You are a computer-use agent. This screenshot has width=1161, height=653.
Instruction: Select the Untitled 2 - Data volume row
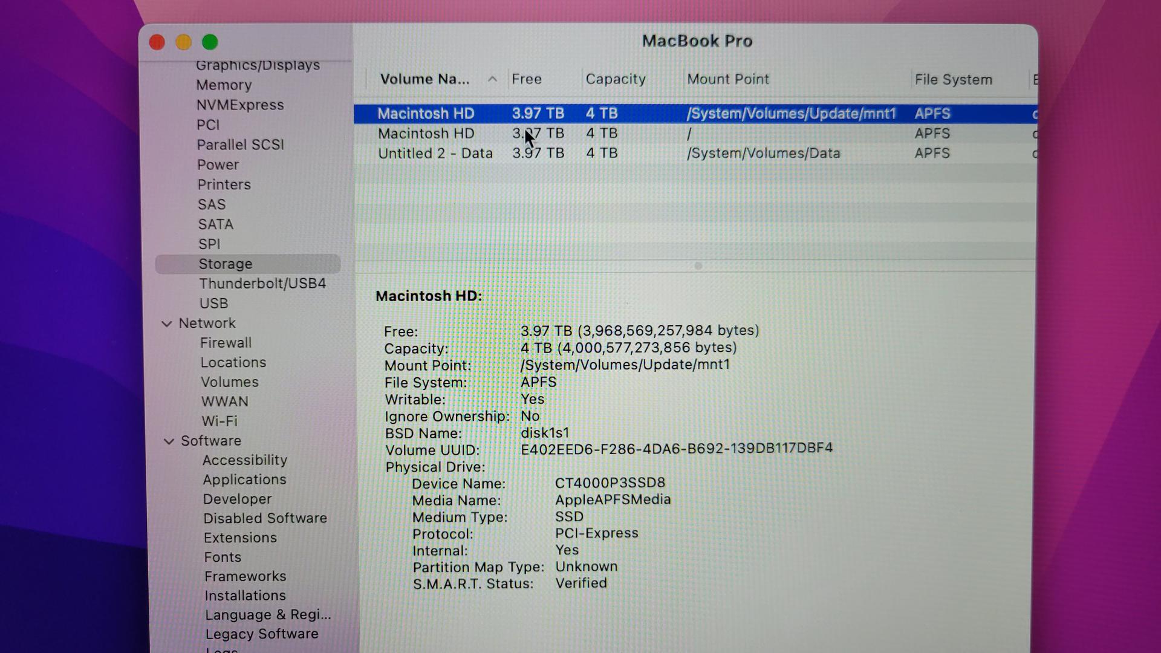695,154
